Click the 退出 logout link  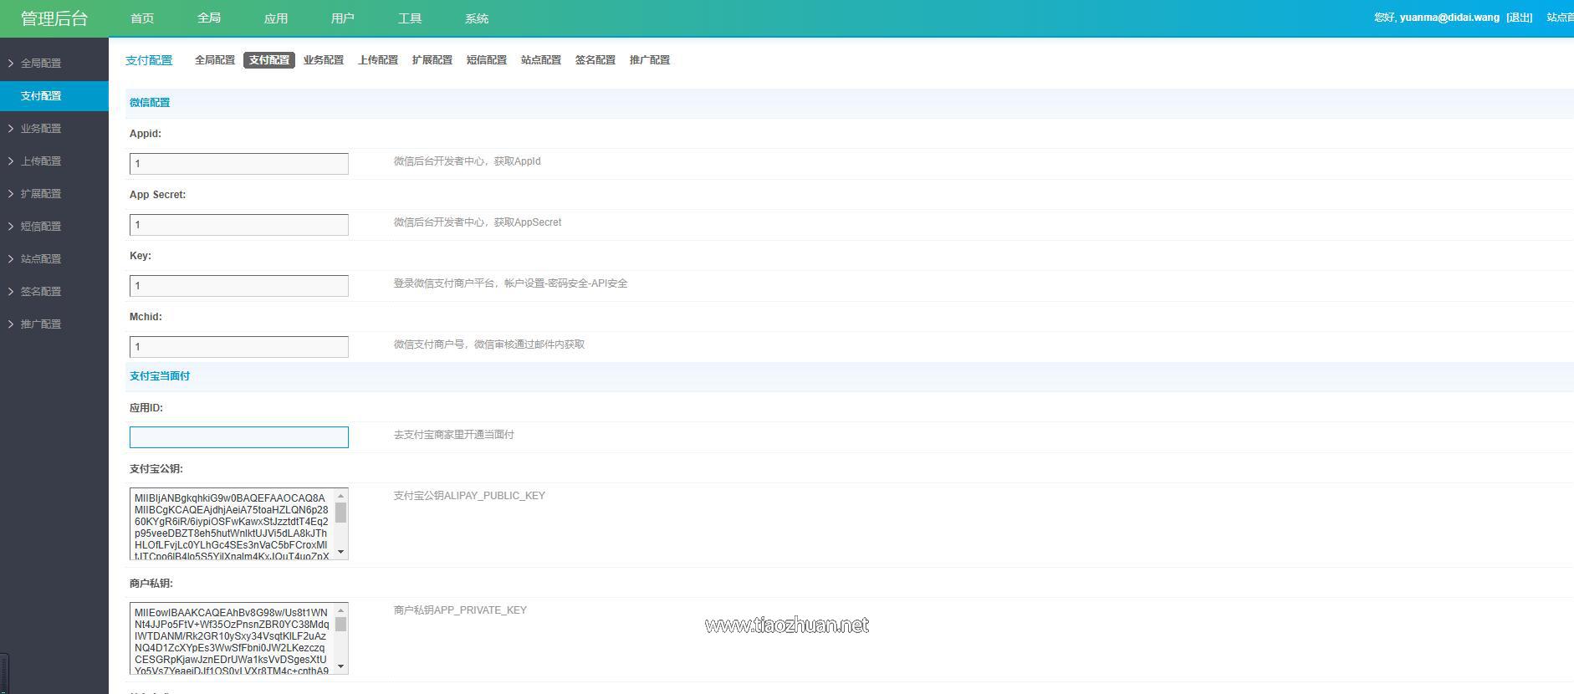pos(1519,18)
